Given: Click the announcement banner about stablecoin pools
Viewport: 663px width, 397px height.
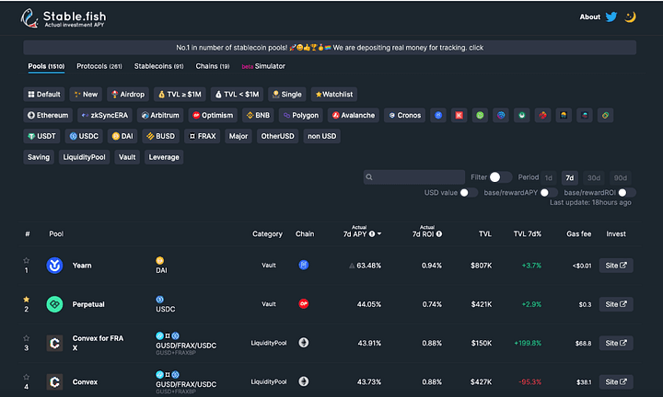Looking at the screenshot, I should [x=330, y=48].
